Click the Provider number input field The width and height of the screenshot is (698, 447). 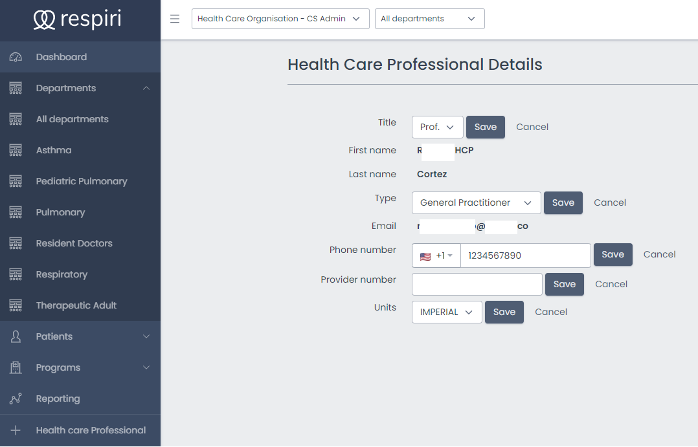[x=477, y=284]
